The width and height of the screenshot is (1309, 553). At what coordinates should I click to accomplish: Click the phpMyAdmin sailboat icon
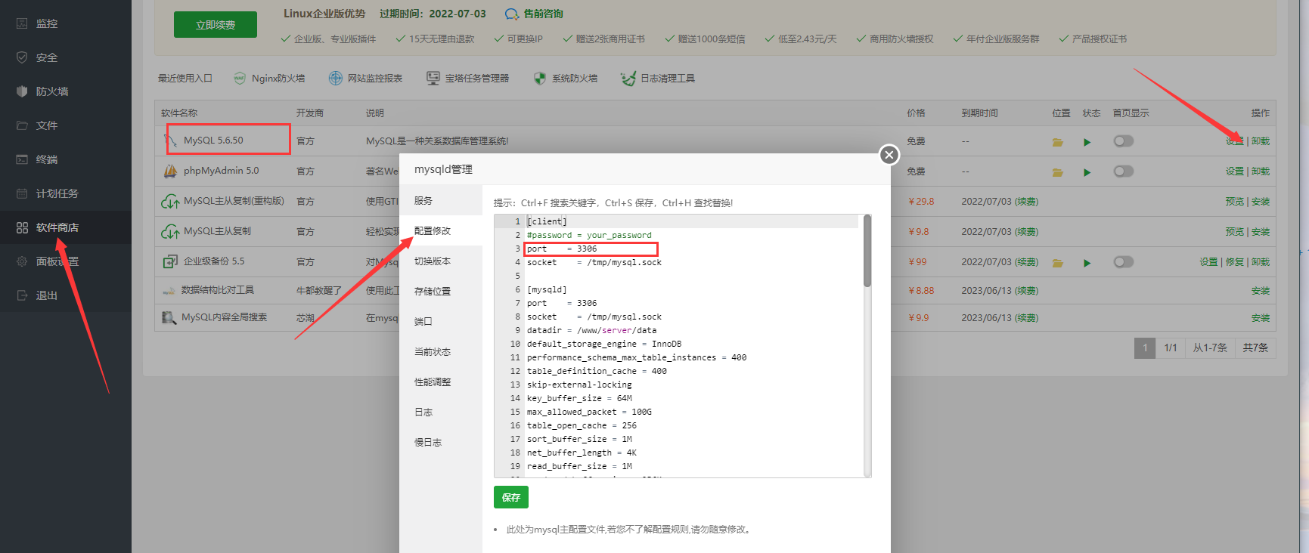click(x=171, y=171)
